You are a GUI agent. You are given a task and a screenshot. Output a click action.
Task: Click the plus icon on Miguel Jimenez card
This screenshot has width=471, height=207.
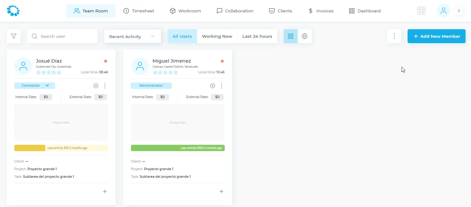point(221,191)
